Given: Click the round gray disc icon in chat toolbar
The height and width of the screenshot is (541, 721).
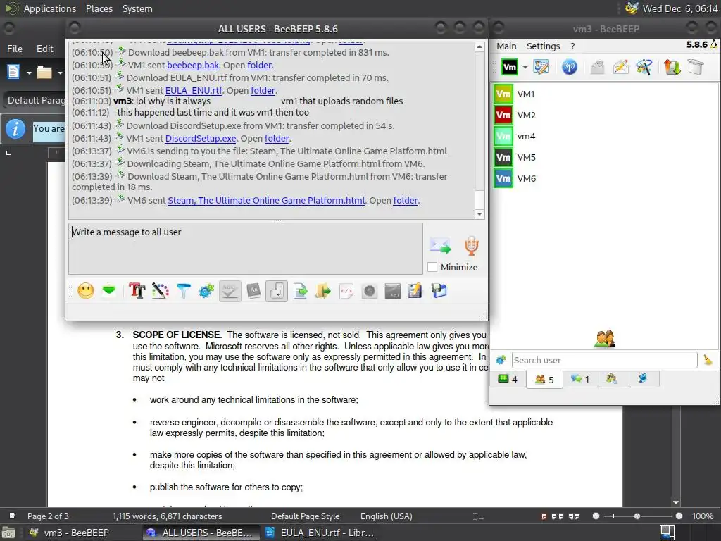Looking at the screenshot, I should tap(370, 291).
